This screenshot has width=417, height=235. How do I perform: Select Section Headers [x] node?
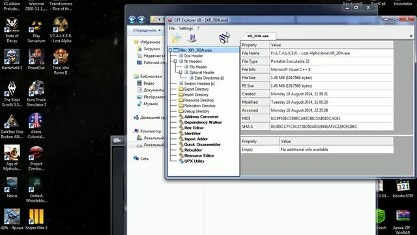click(x=199, y=84)
